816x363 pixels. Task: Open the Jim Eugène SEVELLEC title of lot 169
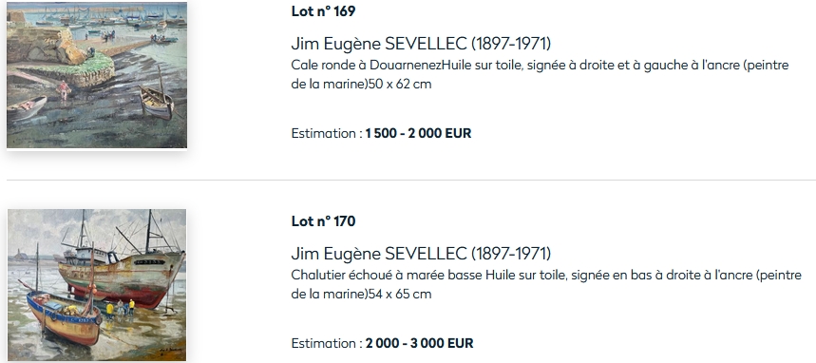pos(421,44)
